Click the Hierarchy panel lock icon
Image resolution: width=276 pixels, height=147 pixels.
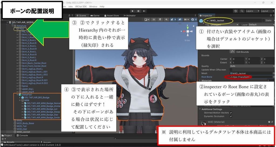pos(69,15)
